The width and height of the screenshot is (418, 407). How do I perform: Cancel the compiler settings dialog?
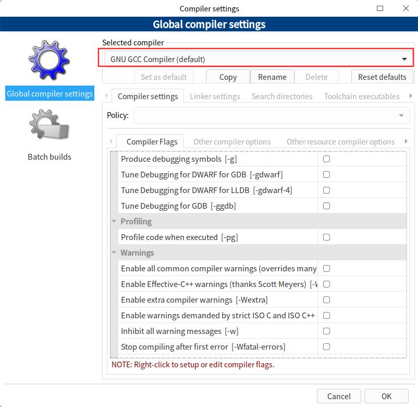tap(339, 396)
